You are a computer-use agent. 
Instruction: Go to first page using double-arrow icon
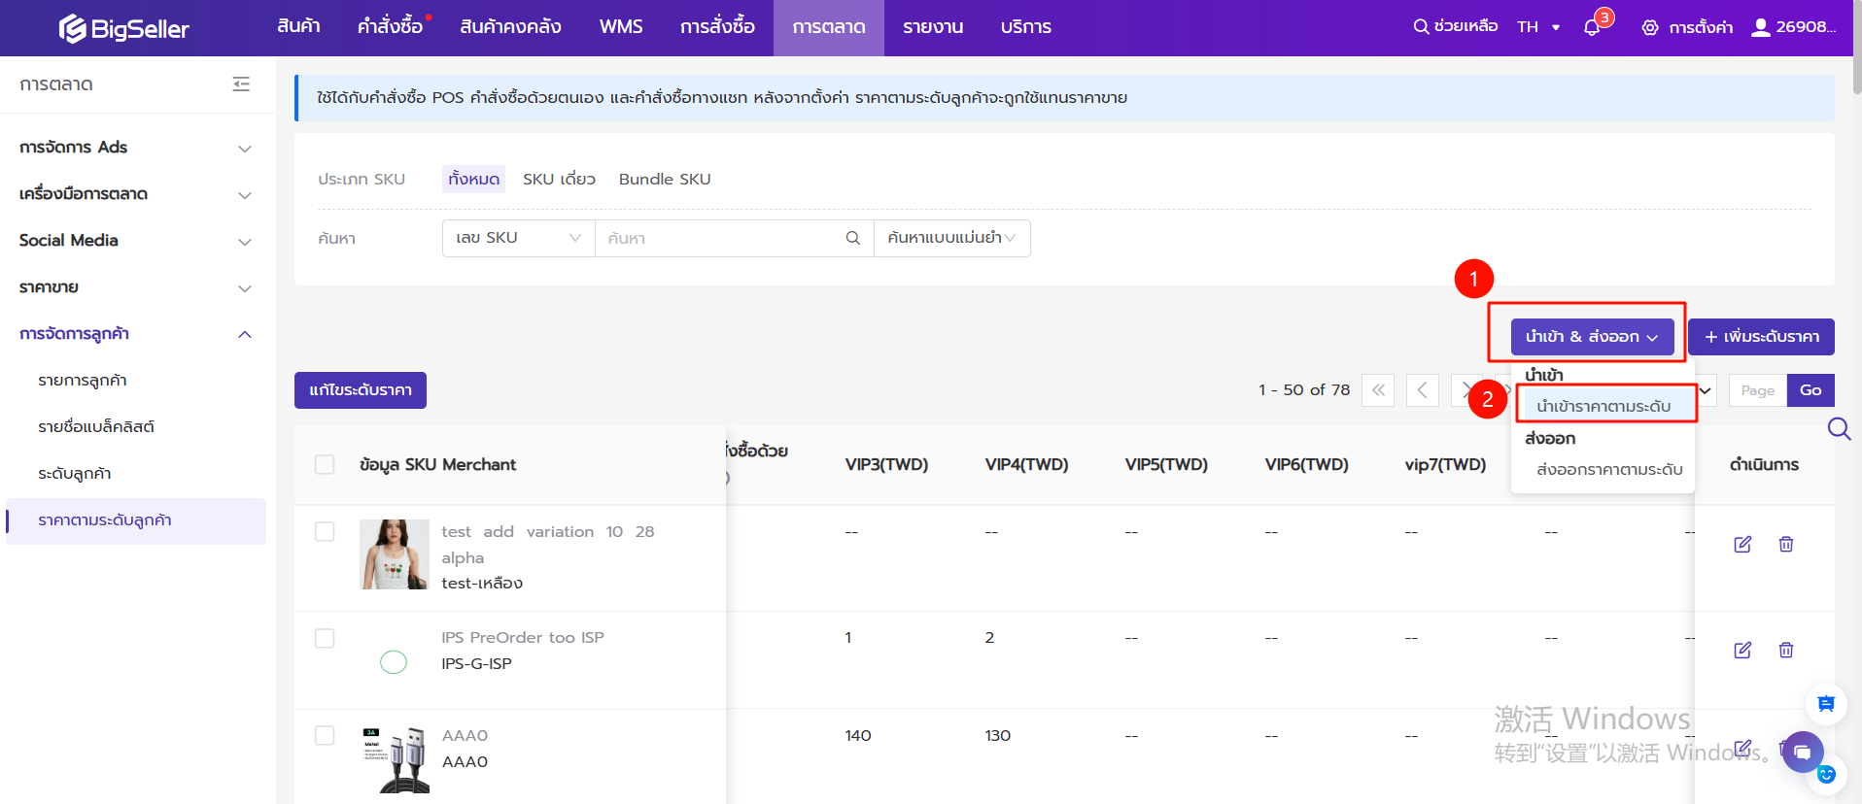coord(1378,390)
